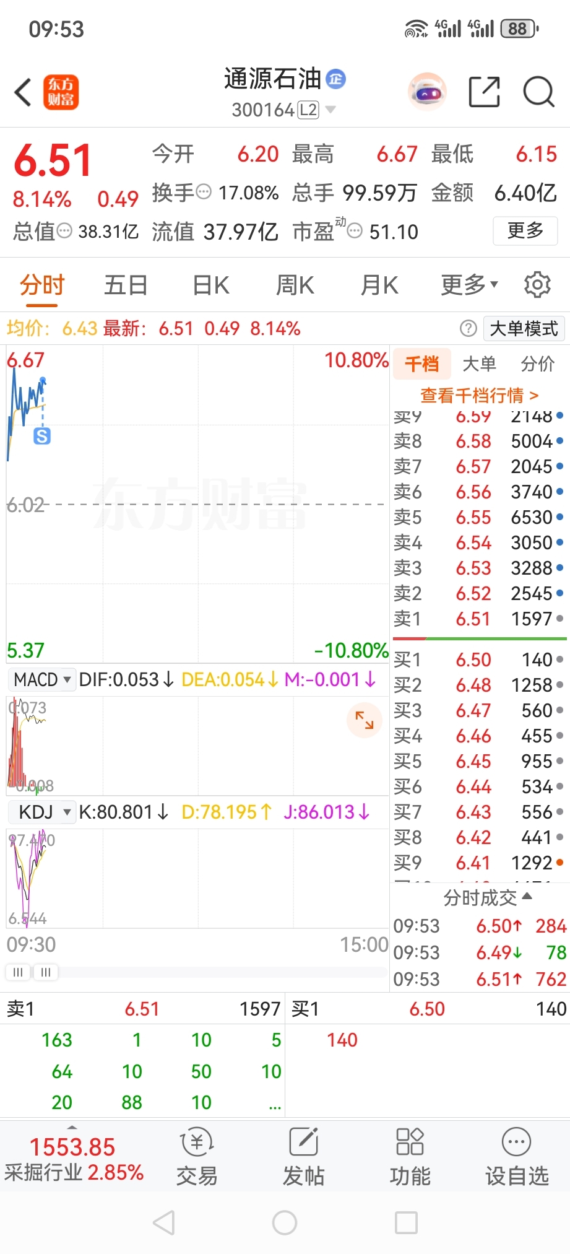Tap the 买2 6.48 order row
The width and height of the screenshot is (570, 1254).
click(480, 685)
